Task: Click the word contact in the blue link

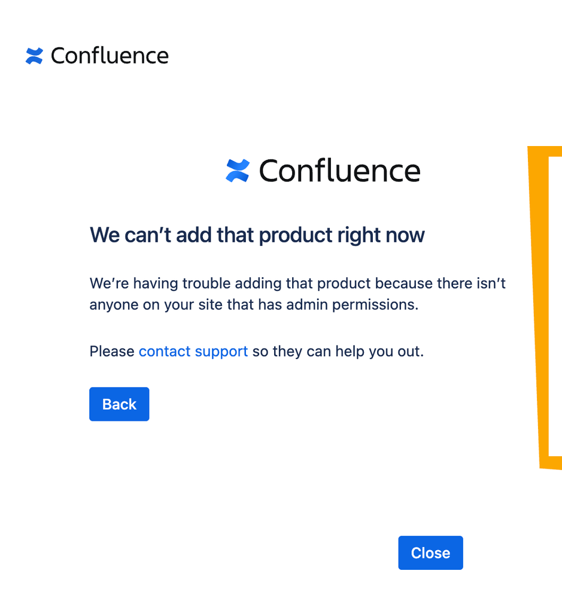Action: (165, 351)
